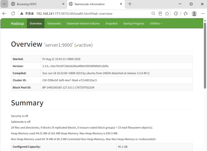This screenshot has width=207, height=151.
Task: Click the Summary heading
Action: [27, 103]
